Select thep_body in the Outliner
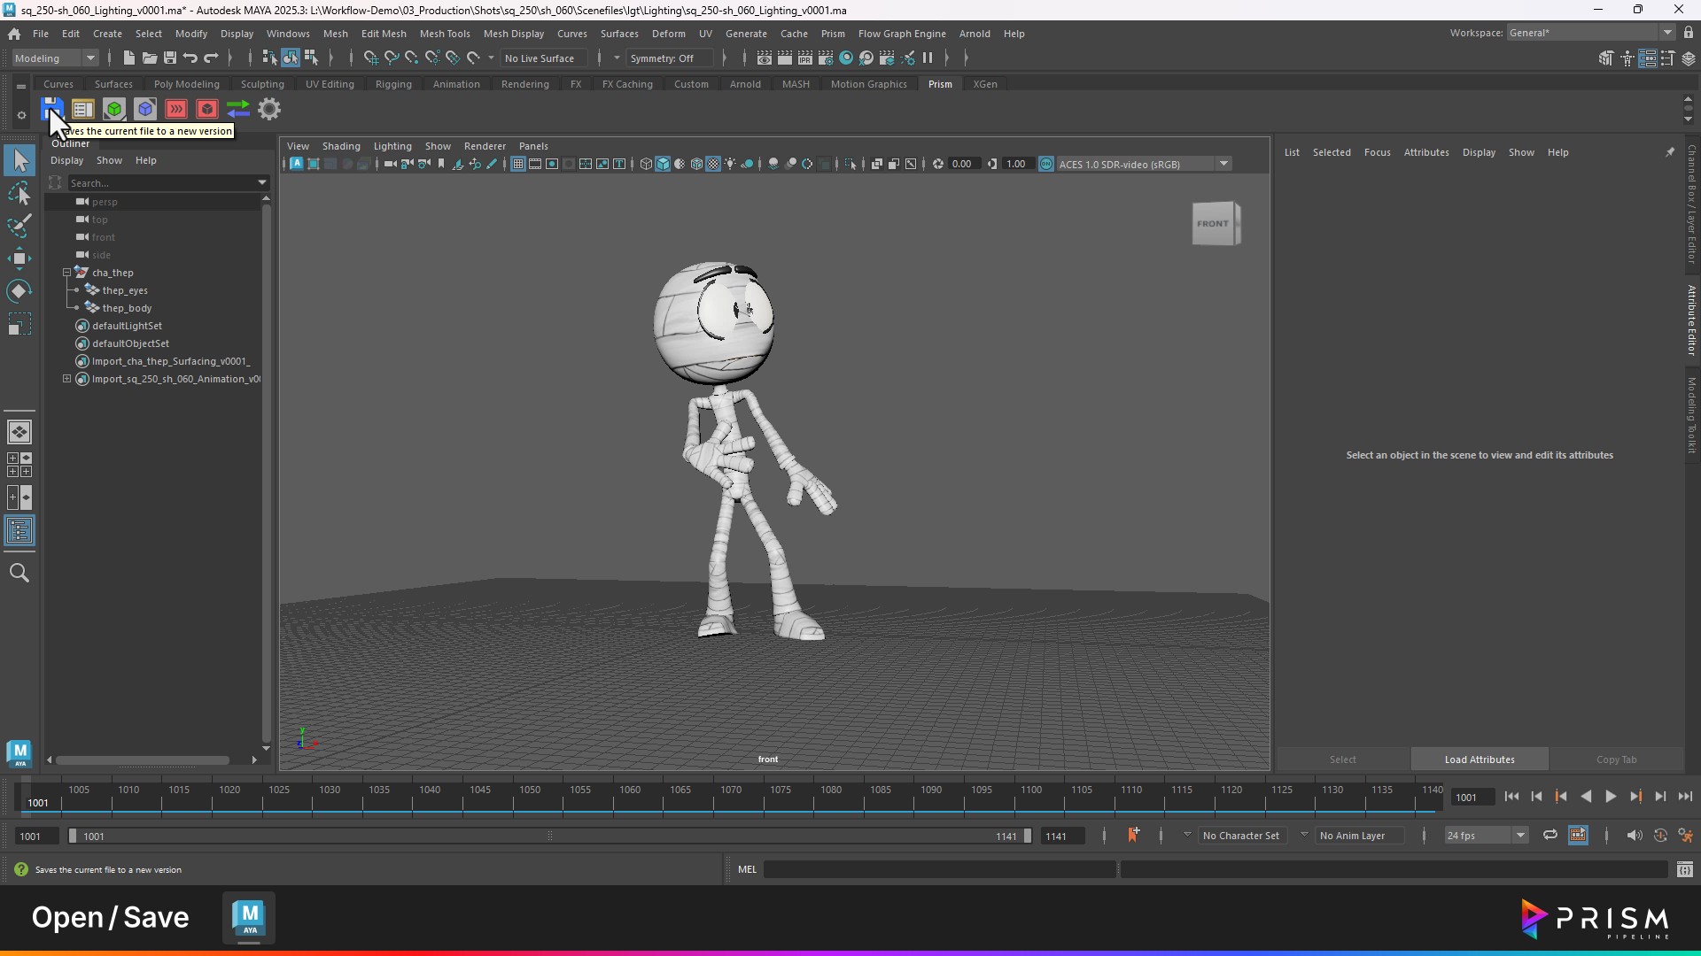1701x956 pixels. point(127,308)
